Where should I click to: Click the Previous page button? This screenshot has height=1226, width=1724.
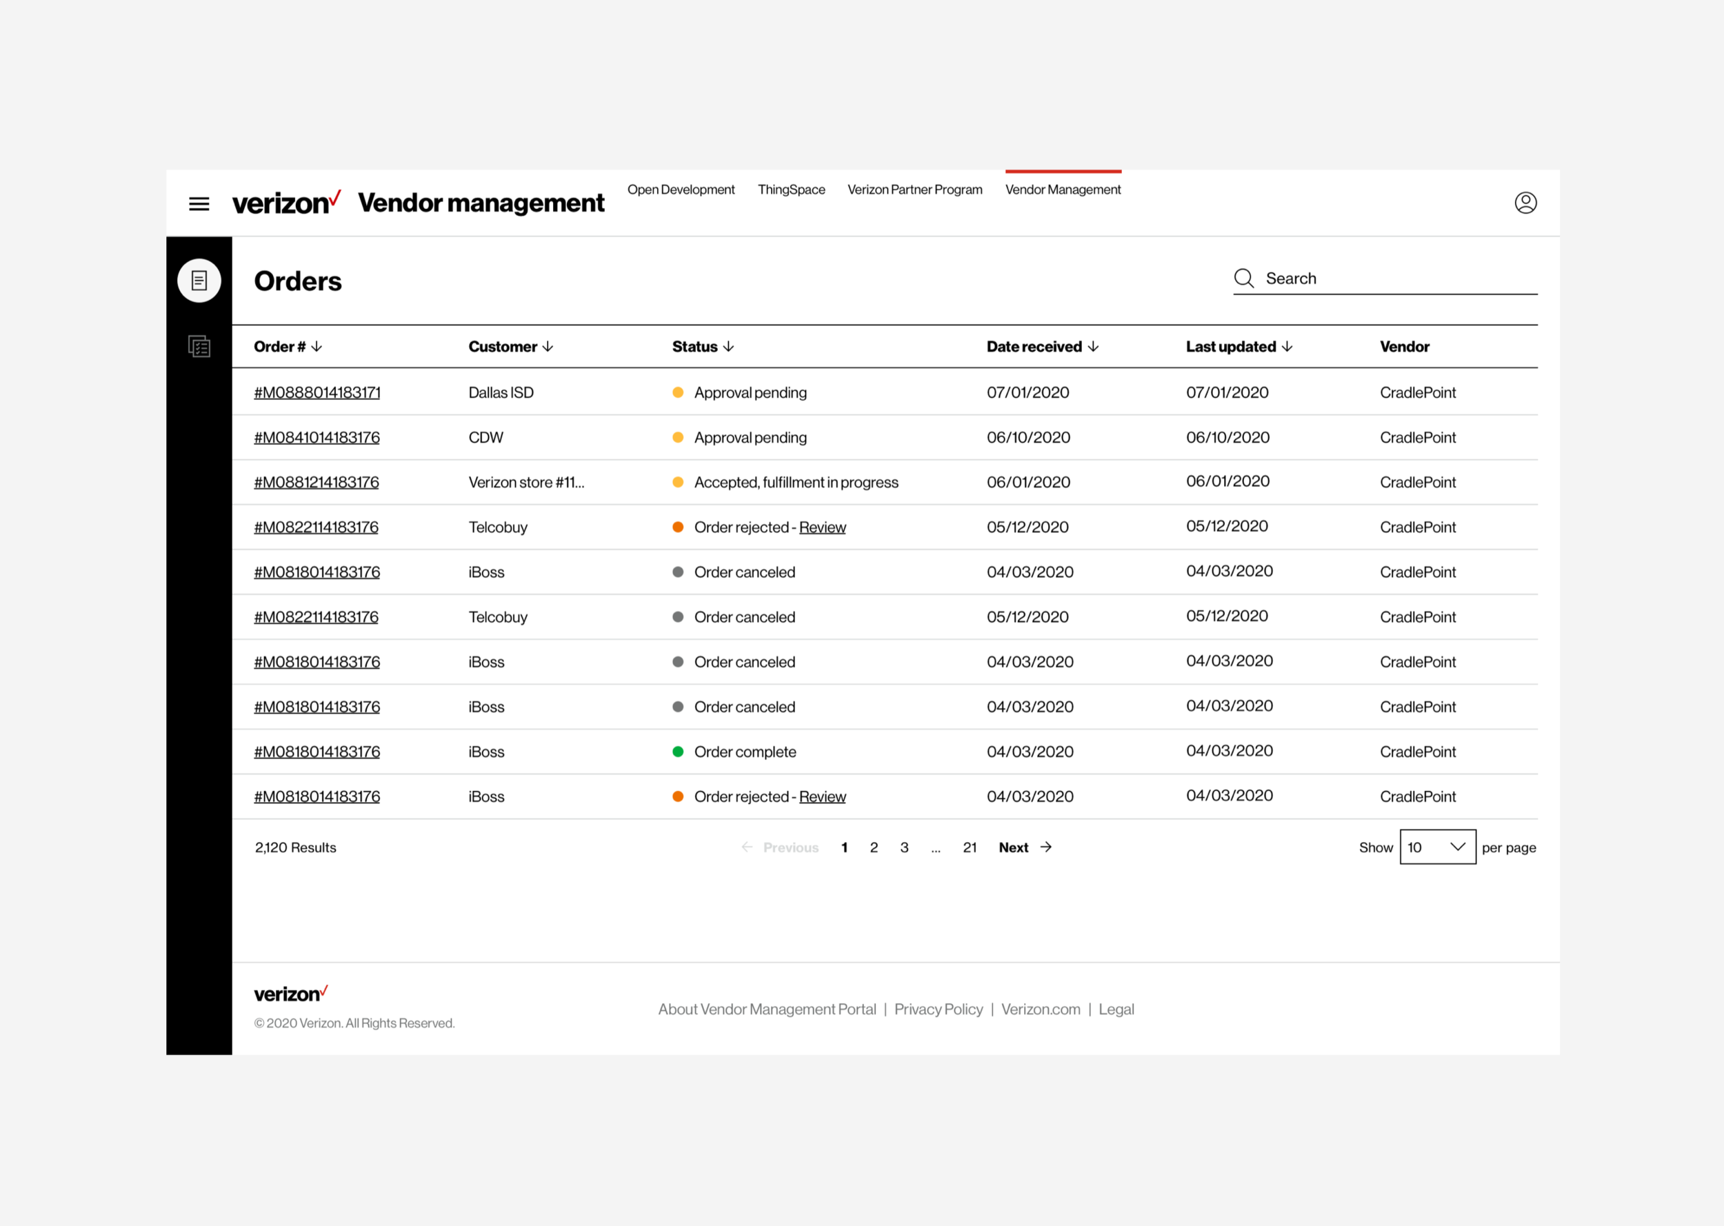tap(780, 847)
